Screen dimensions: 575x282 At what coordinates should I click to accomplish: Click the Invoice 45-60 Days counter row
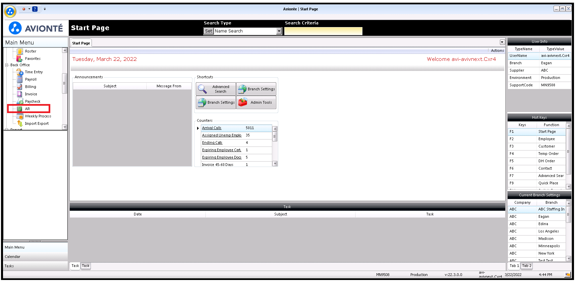(x=236, y=164)
